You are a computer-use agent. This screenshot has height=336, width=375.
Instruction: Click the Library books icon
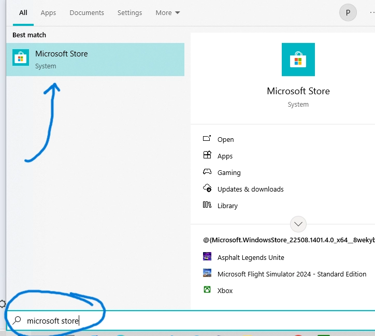(x=207, y=204)
